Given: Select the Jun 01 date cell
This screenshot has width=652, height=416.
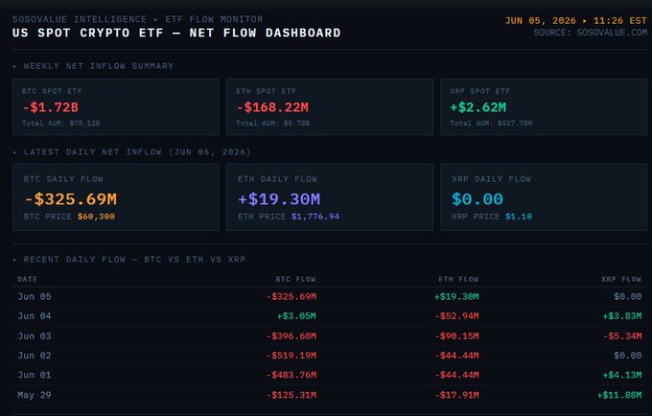Looking at the screenshot, I should (35, 376).
